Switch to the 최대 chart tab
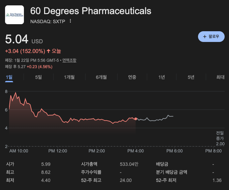This screenshot has width=229, height=190. pos(220,77)
